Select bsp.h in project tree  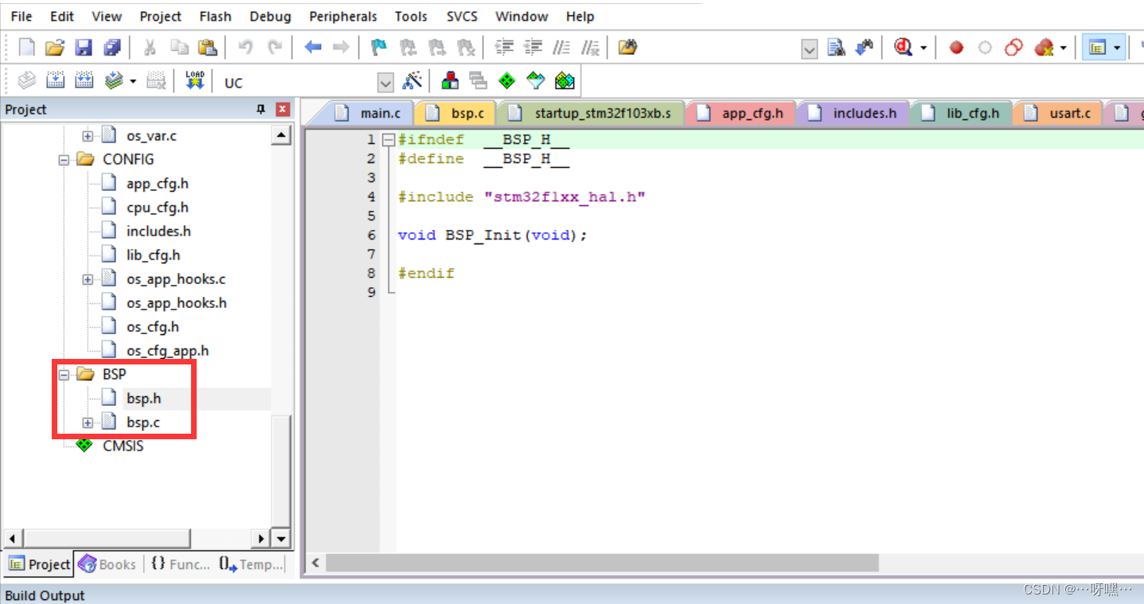click(143, 399)
